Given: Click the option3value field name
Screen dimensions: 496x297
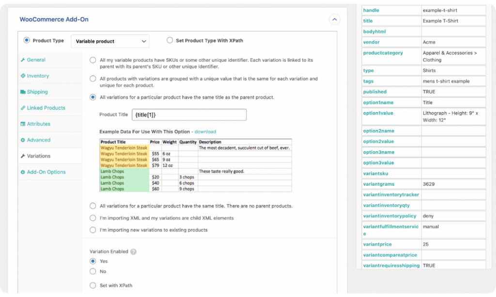Looking at the screenshot, I should [379, 163].
